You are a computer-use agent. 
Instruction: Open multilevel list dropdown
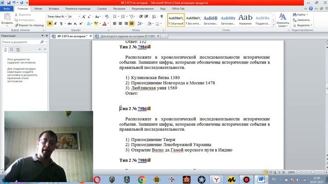[132, 16]
